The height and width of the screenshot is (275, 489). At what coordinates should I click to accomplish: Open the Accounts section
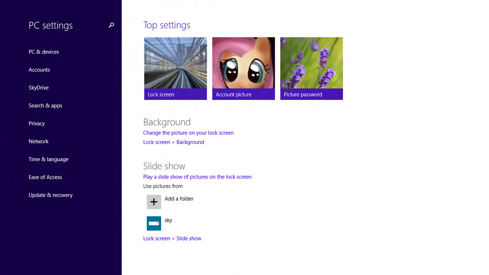tap(39, 70)
